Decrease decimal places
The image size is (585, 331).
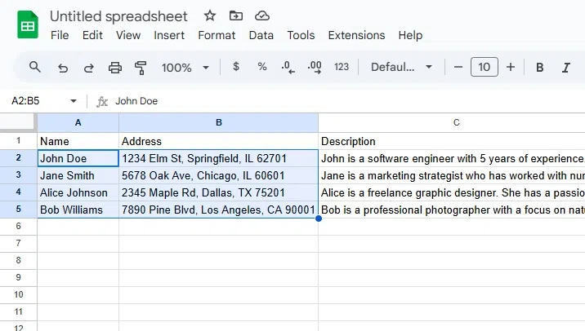point(288,68)
